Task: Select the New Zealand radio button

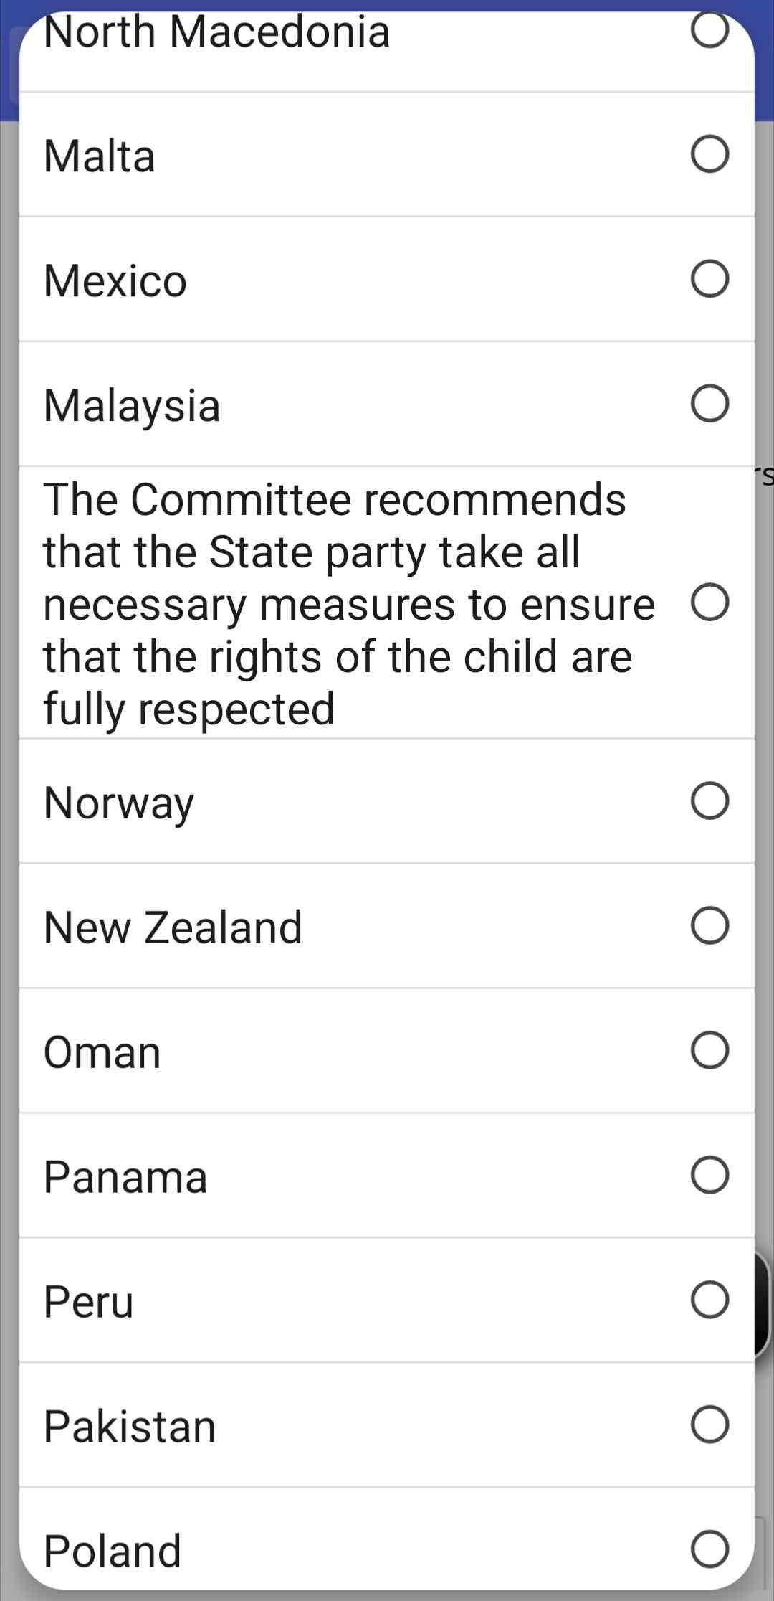Action: [x=709, y=925]
